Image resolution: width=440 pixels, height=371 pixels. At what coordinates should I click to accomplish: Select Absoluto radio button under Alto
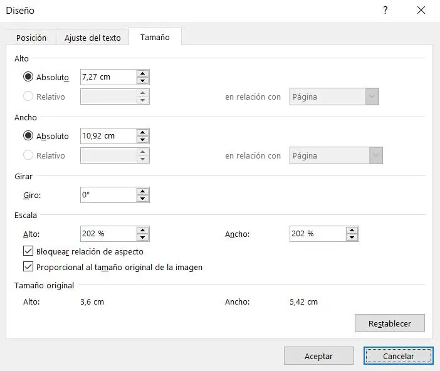[x=28, y=77]
